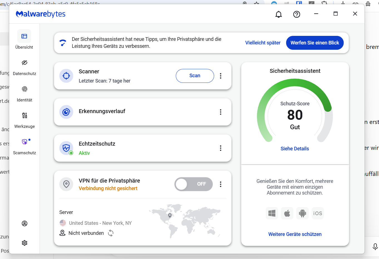The height and width of the screenshot is (259, 379).
Task: Open Erkennungsverlauf three-dot menu
Action: click(221, 112)
